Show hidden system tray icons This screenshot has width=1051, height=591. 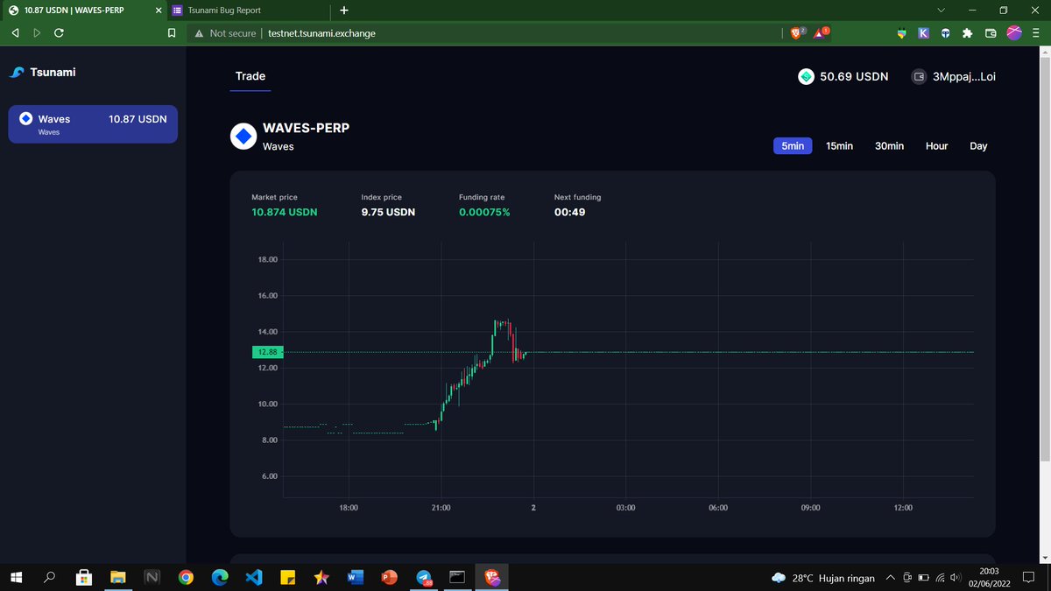(x=891, y=577)
